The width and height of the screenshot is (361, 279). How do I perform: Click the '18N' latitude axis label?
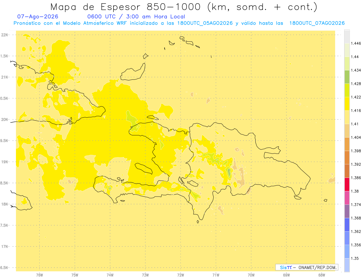(x=5, y=204)
